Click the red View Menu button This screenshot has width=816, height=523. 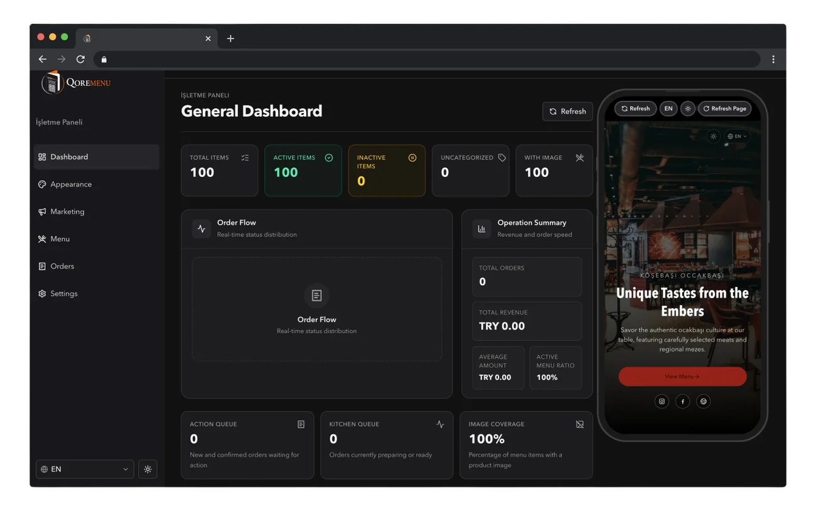click(682, 377)
